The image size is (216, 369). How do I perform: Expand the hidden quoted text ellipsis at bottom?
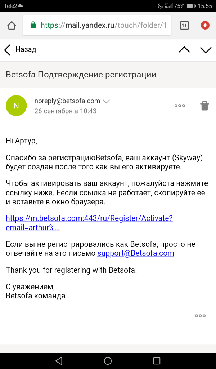tap(200, 316)
